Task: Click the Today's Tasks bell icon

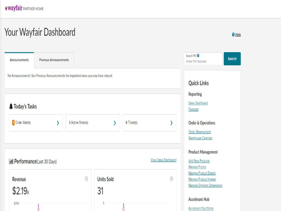Action: coord(11,106)
